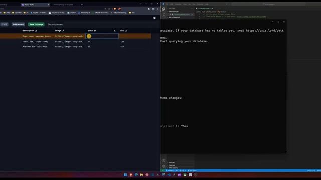Open VS Code Explorer activity icon
Image resolution: width=321 pixels, height=180 pixels.
[164, 9]
